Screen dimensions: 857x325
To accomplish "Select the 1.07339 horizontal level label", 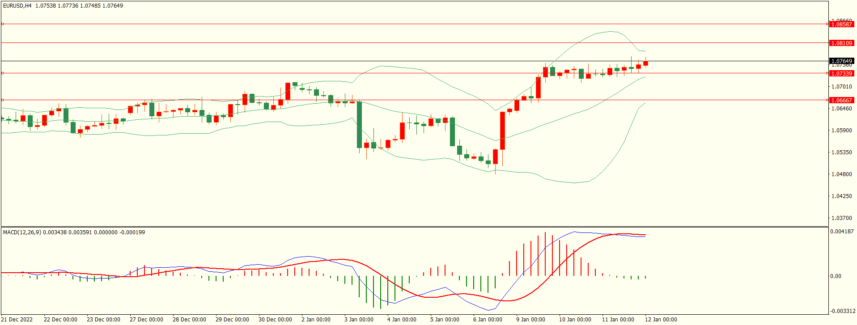I will pyautogui.click(x=841, y=73).
